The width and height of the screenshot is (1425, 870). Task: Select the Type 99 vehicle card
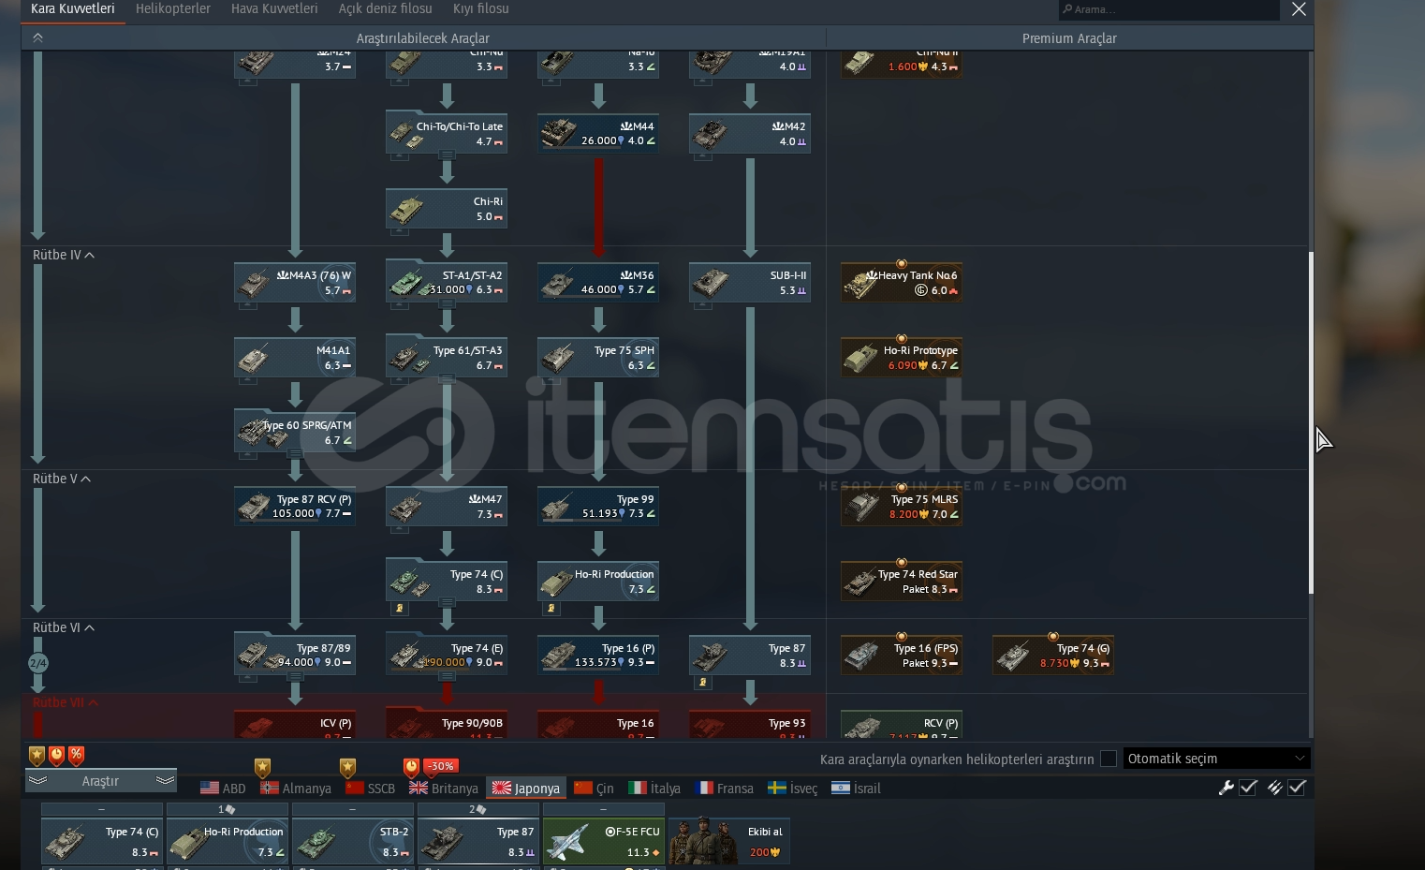[598, 507]
